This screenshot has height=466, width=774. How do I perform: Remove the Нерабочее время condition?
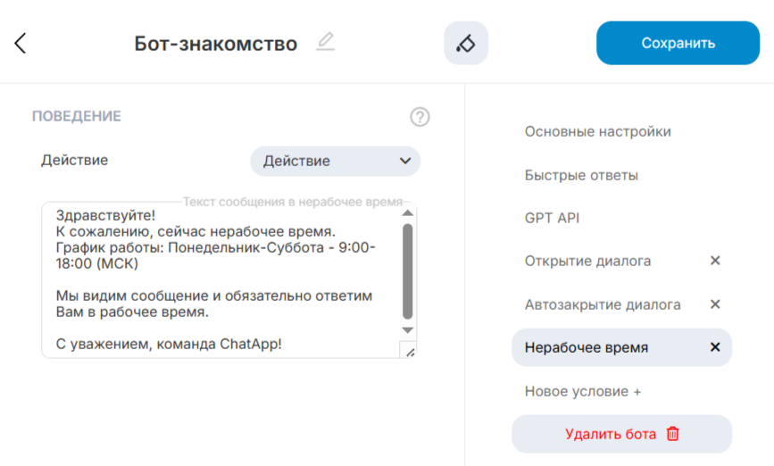click(714, 347)
